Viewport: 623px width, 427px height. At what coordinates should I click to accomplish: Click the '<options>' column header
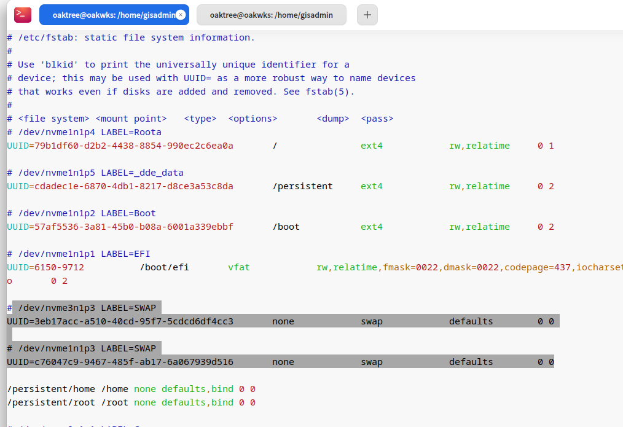(x=253, y=119)
